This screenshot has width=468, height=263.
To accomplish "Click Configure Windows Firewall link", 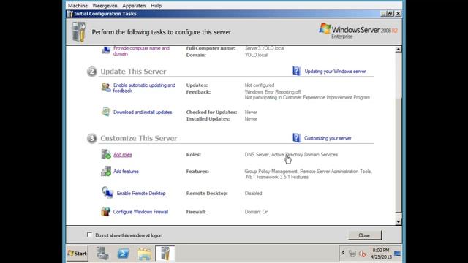I will click(140, 212).
